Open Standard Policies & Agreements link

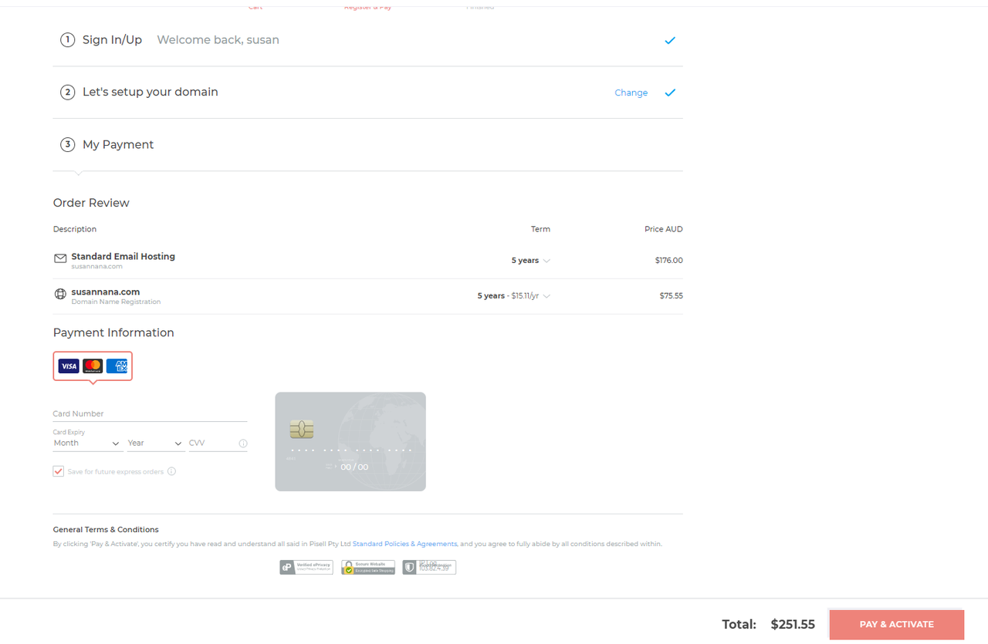(x=404, y=544)
